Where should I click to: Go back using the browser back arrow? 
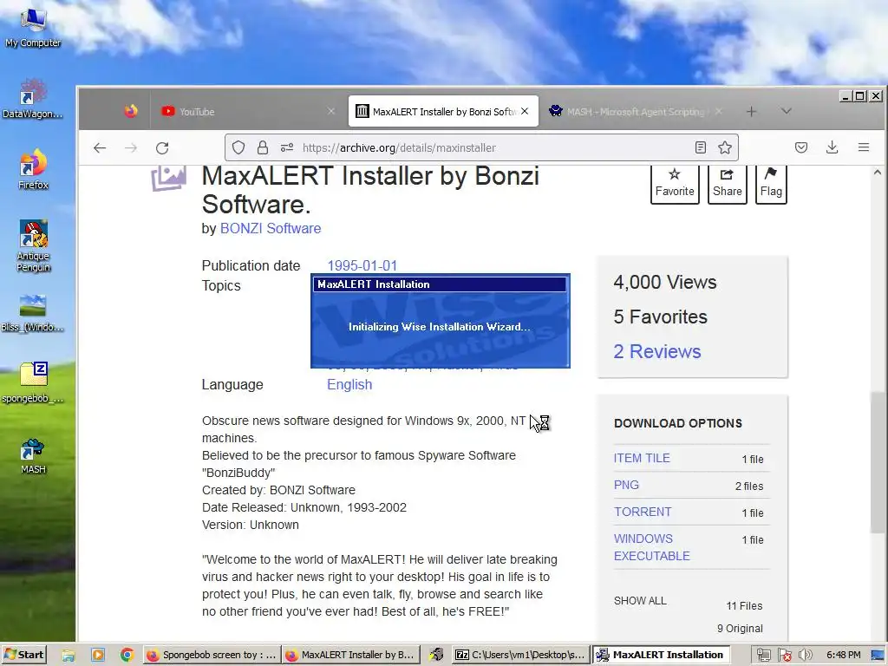point(100,147)
